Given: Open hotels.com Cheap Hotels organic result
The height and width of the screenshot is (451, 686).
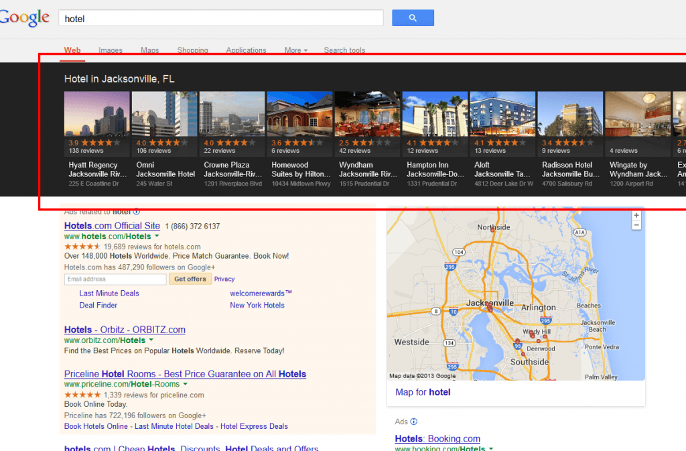Looking at the screenshot, I should click(191, 448).
